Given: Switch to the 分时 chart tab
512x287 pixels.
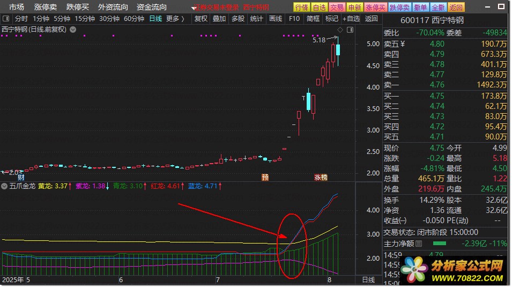Looking at the screenshot, I should tap(21, 19).
